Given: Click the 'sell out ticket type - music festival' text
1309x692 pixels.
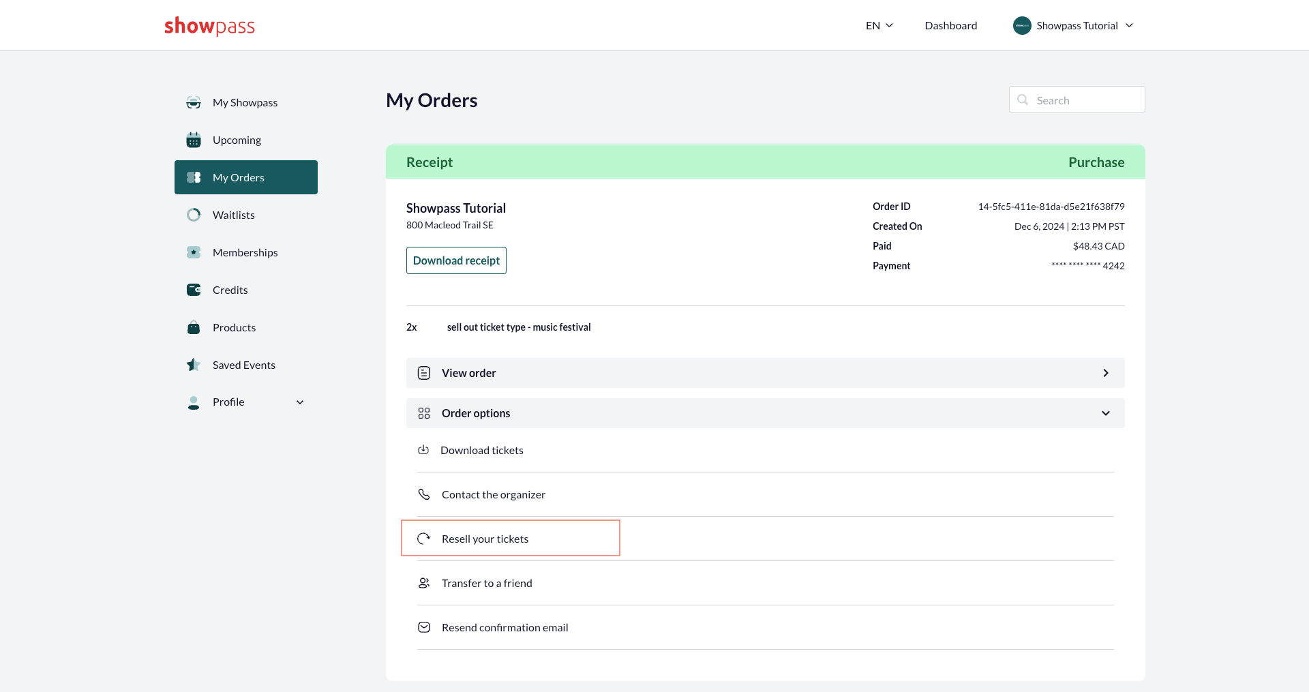Looking at the screenshot, I should [519, 327].
